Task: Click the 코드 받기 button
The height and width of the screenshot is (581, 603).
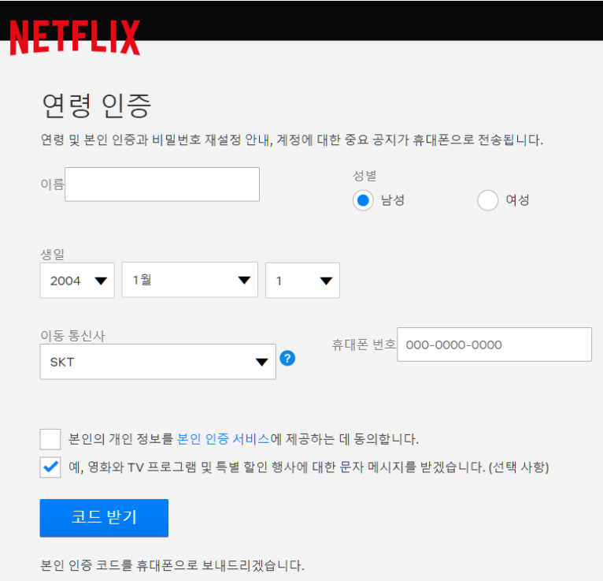Action: 104,518
